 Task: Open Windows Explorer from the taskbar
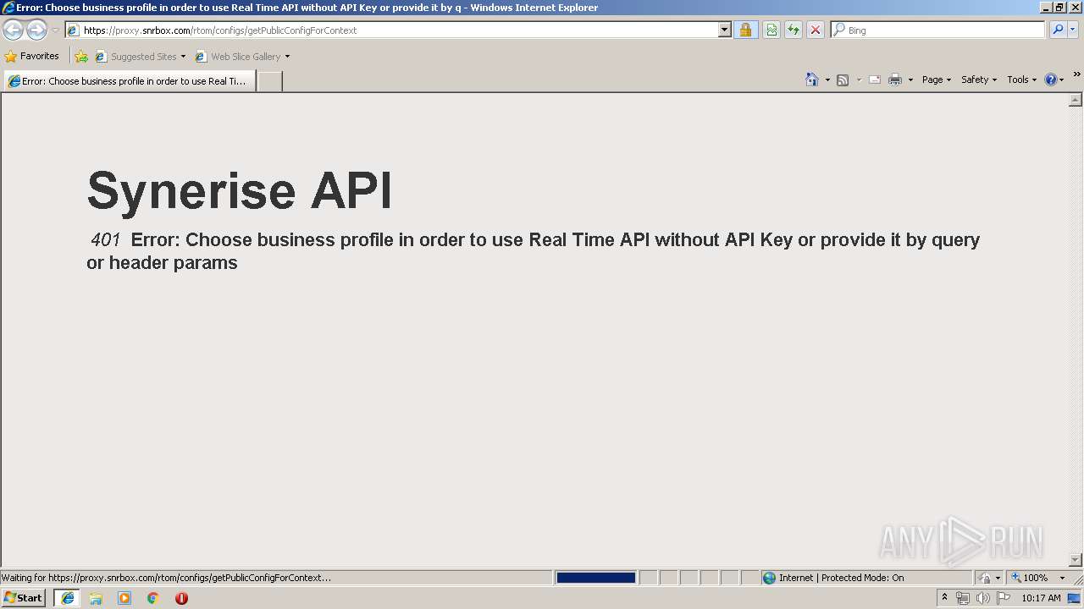tap(96, 598)
